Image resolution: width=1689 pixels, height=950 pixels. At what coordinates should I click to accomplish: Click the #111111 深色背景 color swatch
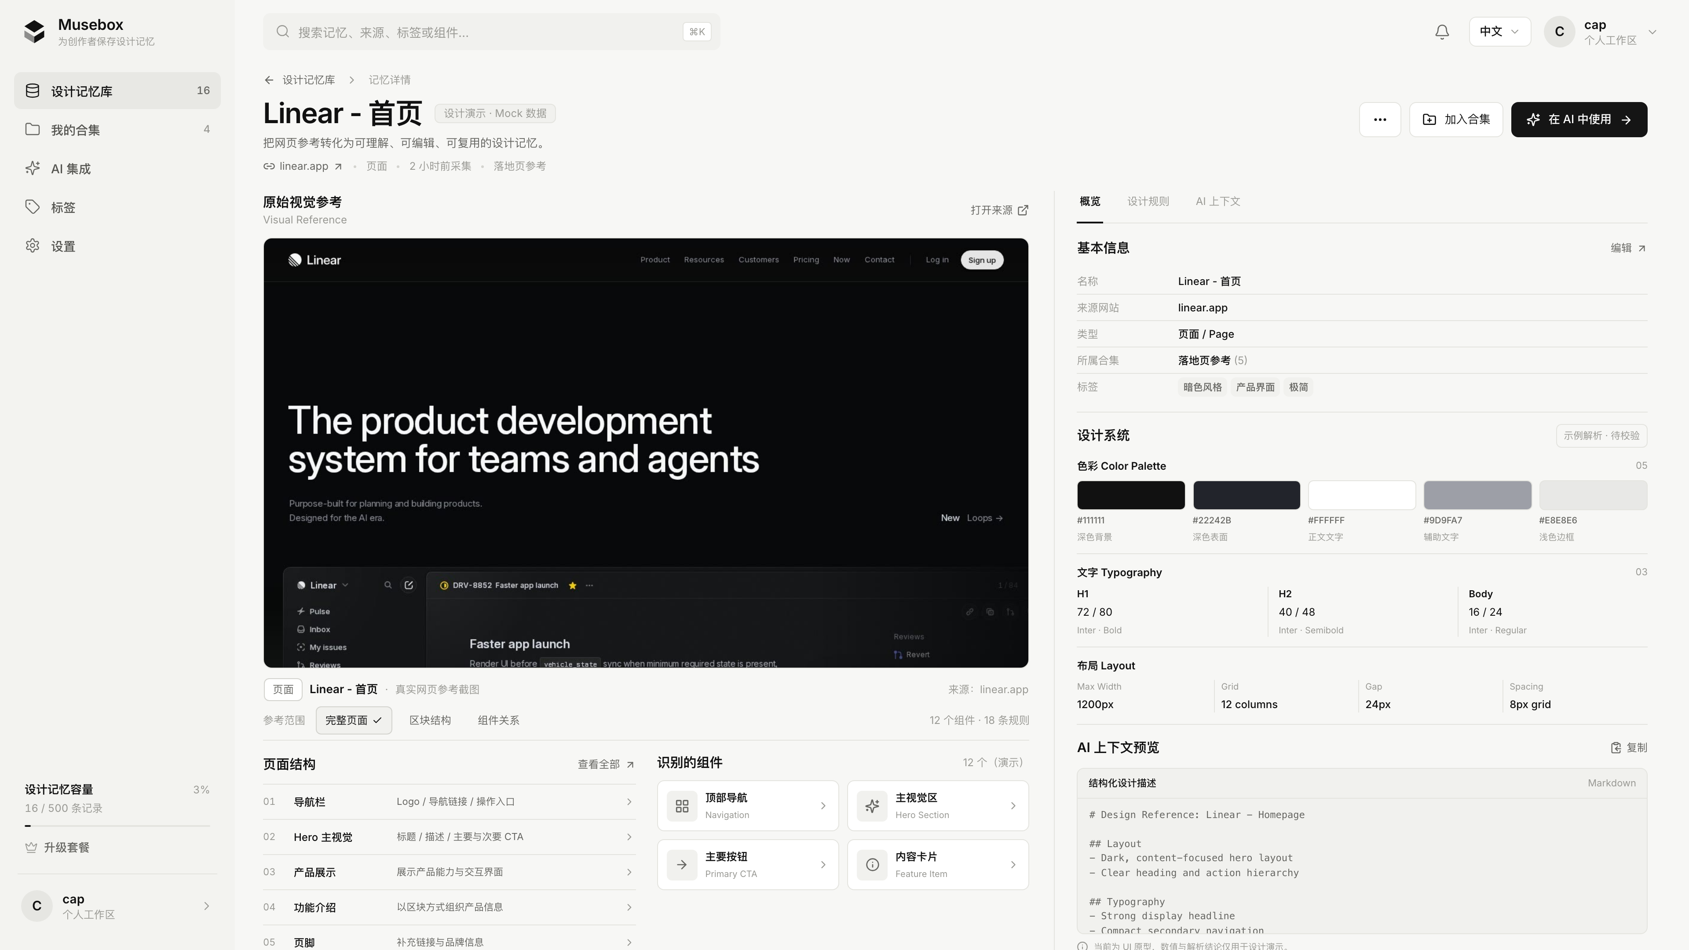pos(1130,495)
